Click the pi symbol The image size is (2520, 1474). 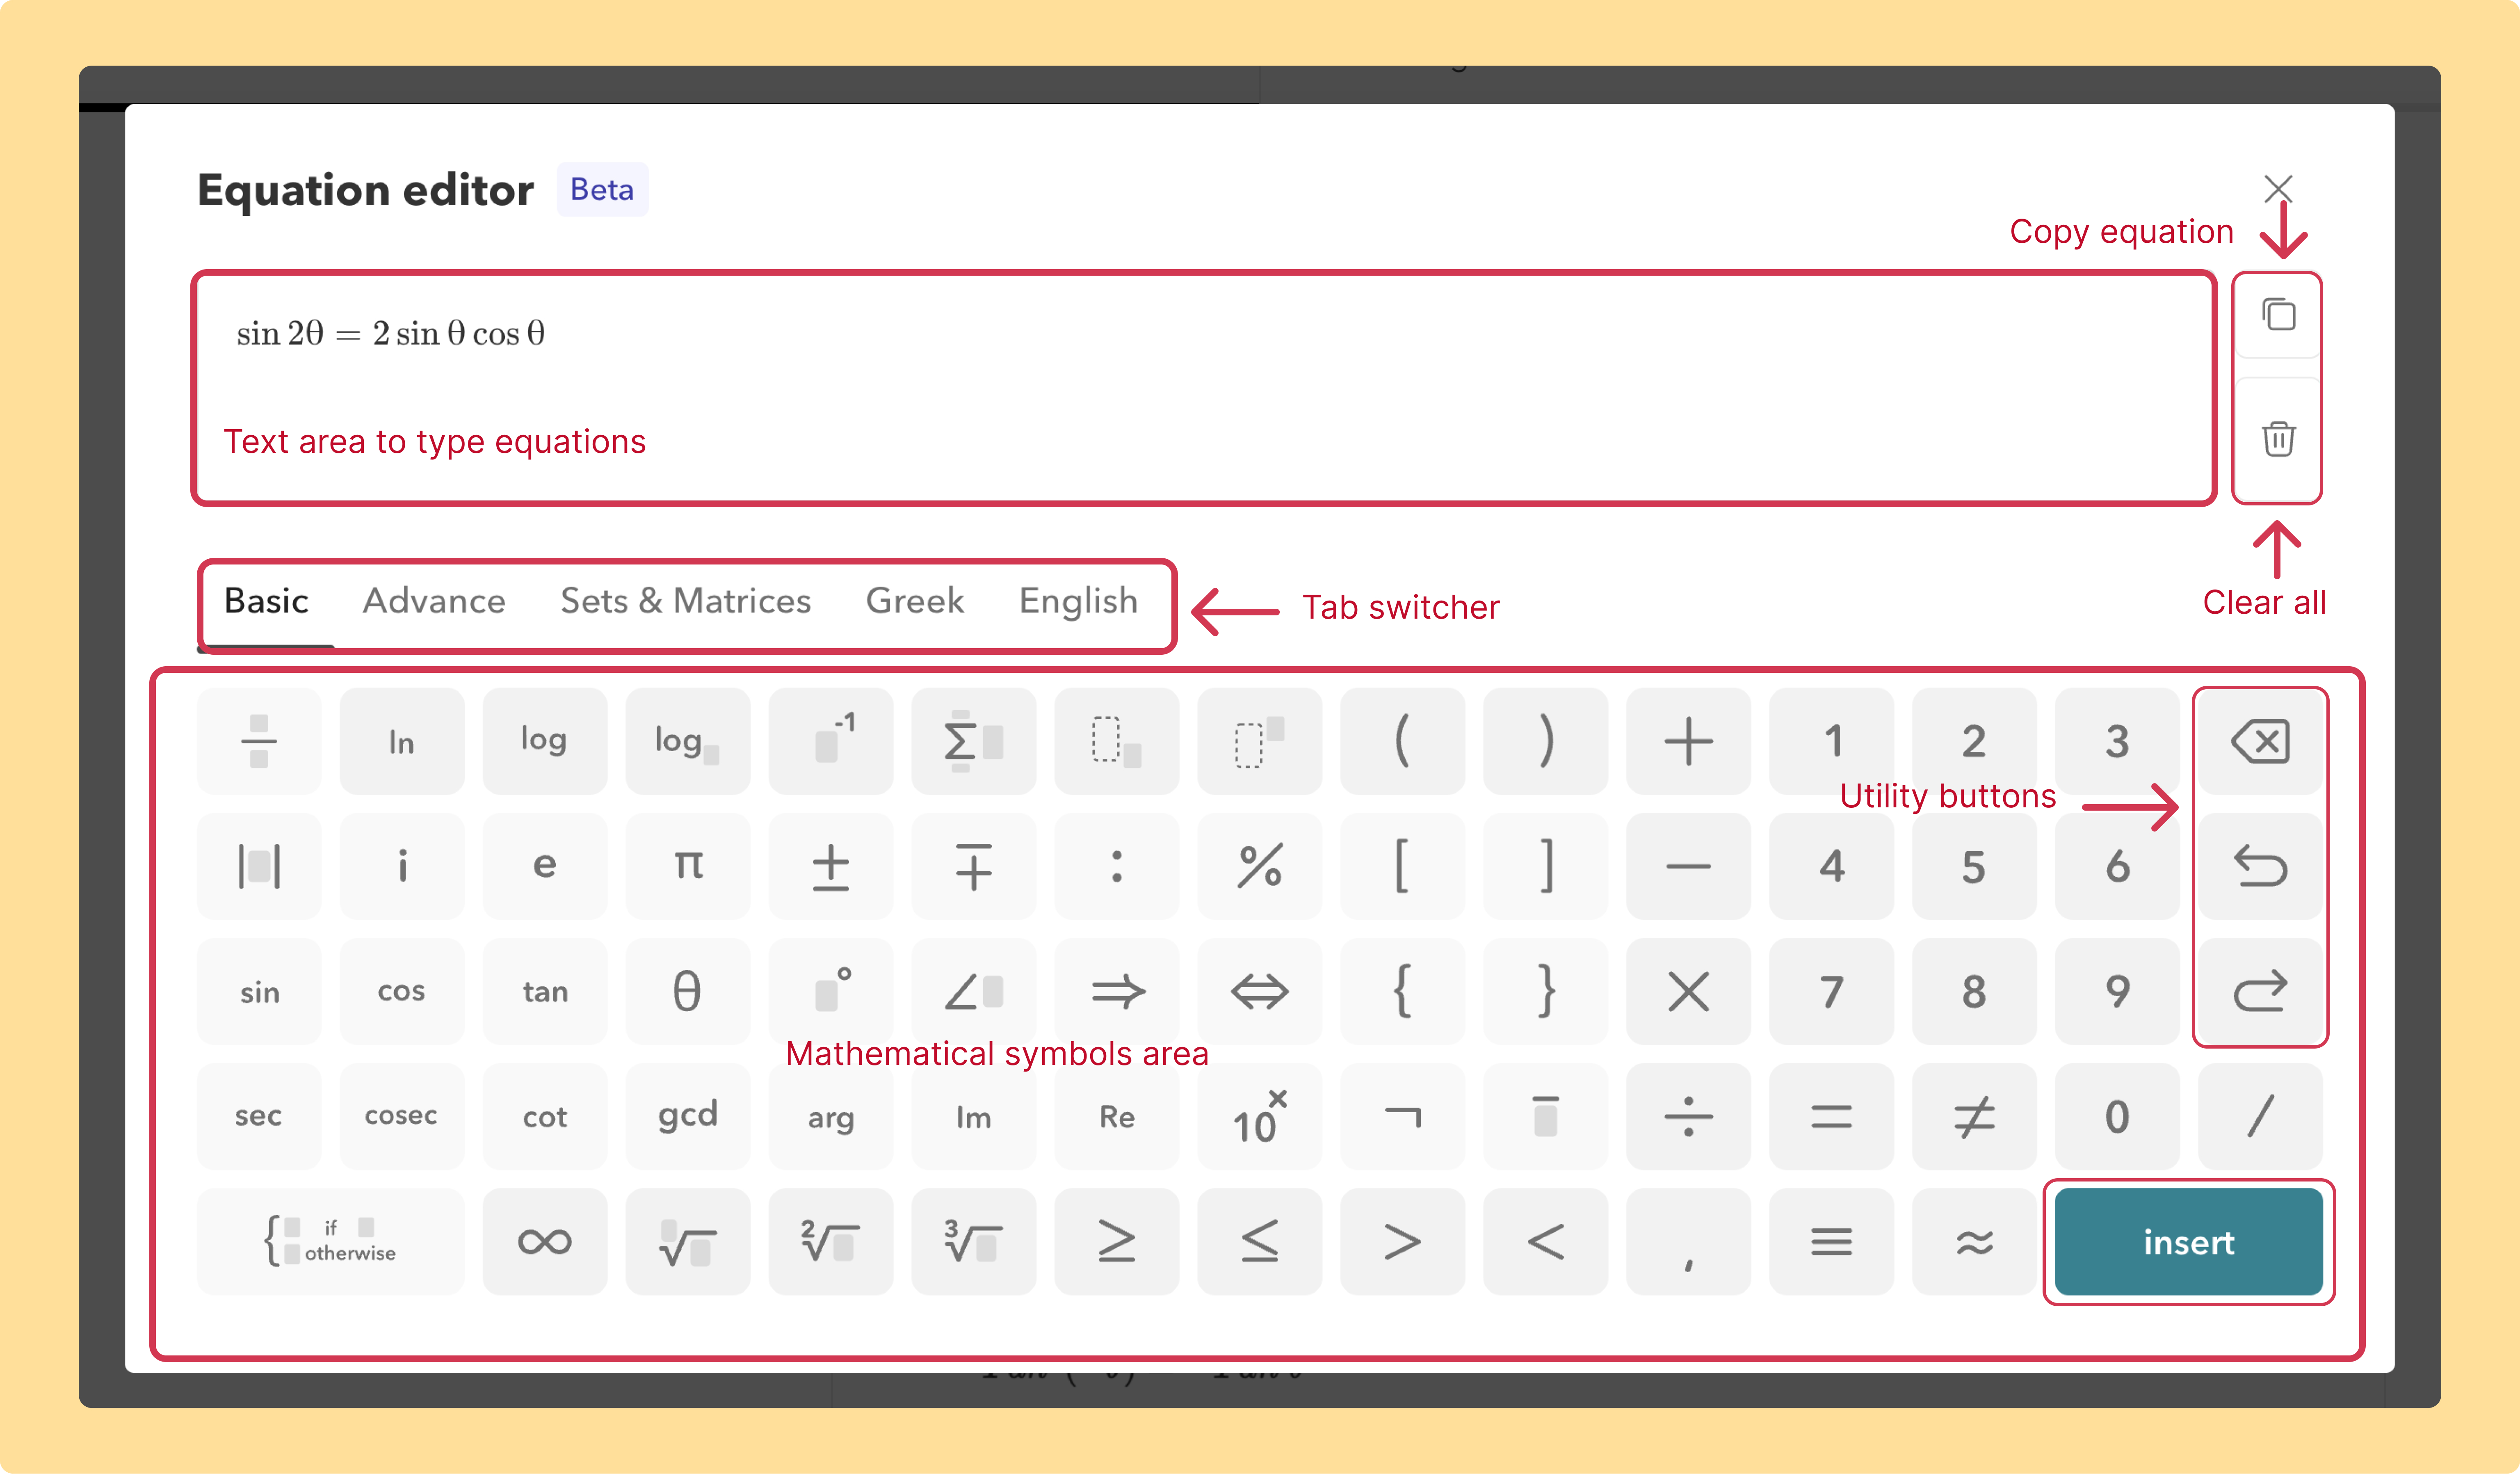(x=688, y=866)
